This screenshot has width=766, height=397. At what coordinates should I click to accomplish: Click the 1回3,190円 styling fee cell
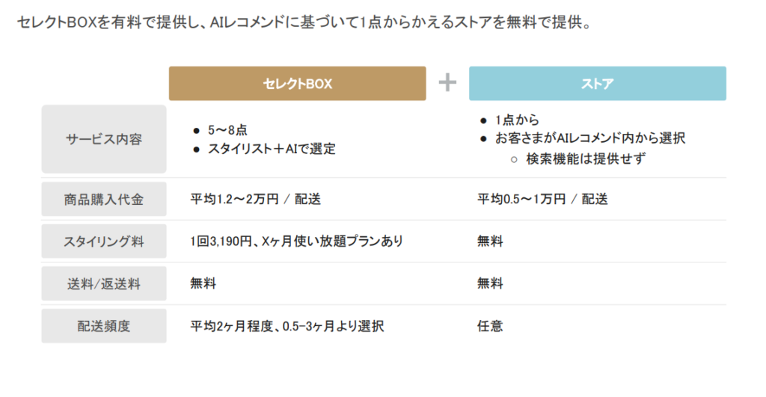(x=296, y=241)
